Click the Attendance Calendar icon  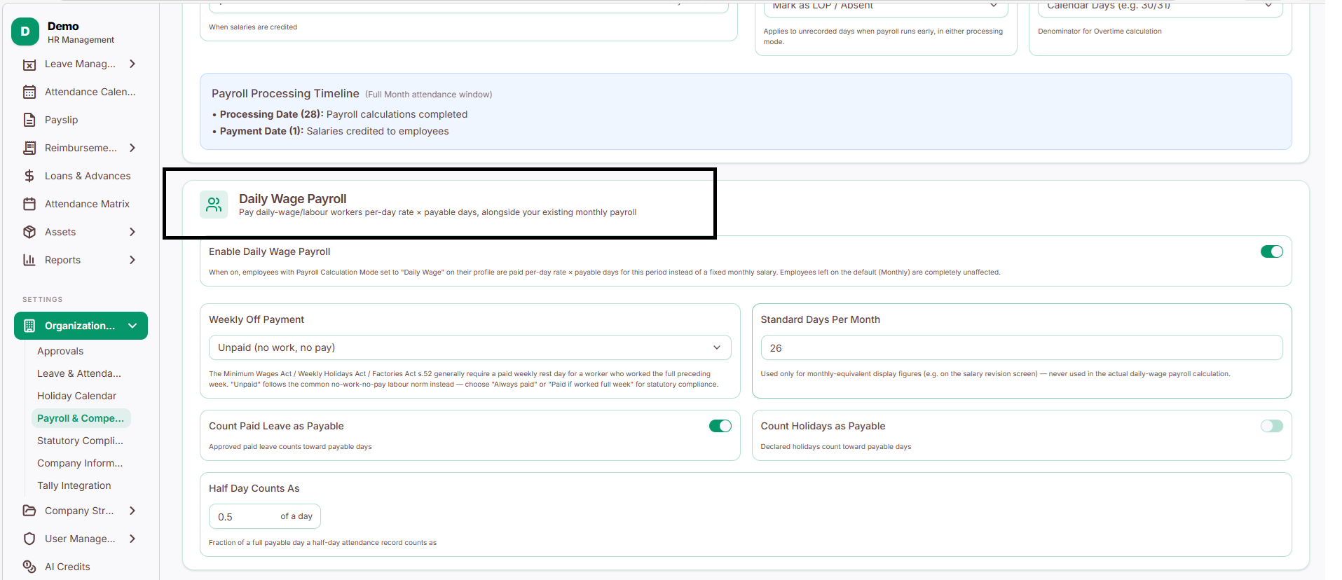(29, 92)
